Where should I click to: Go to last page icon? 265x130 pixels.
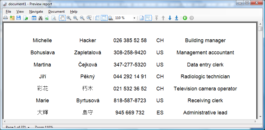tap(177, 18)
